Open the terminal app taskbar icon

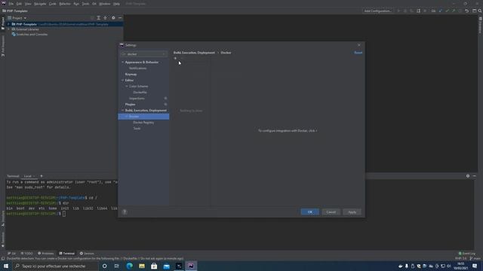(179, 266)
